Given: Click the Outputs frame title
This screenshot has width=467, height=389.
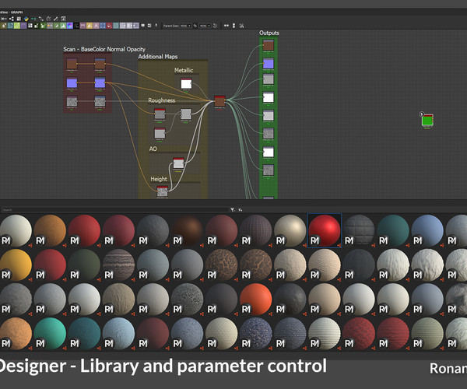Looking at the screenshot, I should point(269,33).
